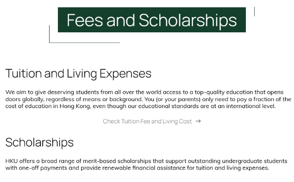Click the paragraph starting with HKU offers
The width and height of the screenshot is (294, 182).
pyautogui.click(x=146, y=164)
